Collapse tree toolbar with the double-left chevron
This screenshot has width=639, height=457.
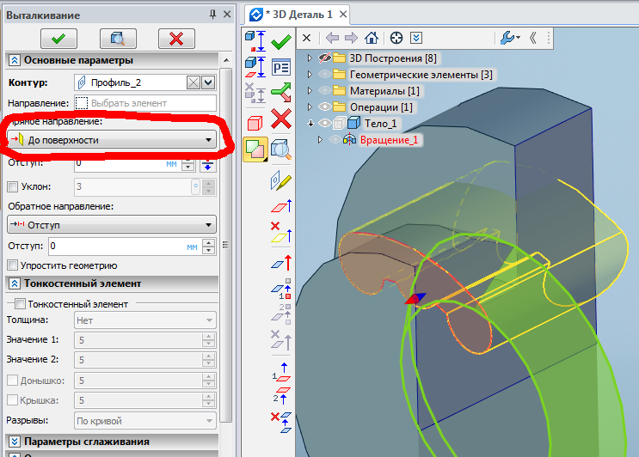pyautogui.click(x=532, y=39)
